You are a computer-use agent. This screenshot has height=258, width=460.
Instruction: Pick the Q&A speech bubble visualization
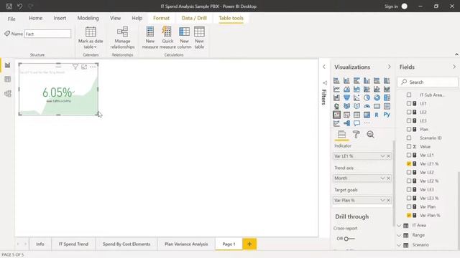tap(356, 123)
